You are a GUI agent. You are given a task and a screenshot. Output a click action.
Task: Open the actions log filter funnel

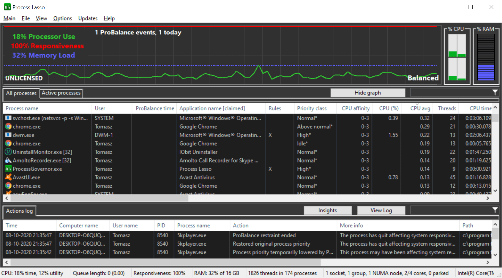point(495,210)
